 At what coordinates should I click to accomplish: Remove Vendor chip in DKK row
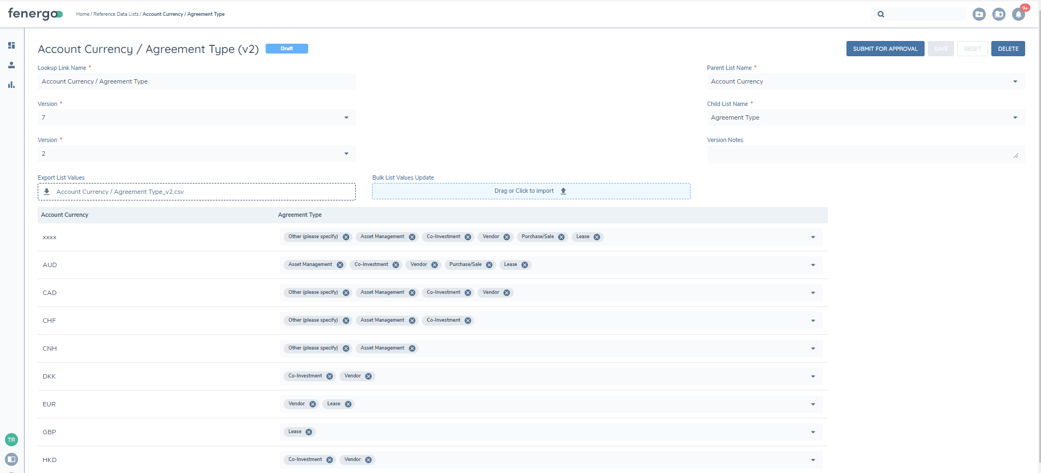(x=368, y=376)
